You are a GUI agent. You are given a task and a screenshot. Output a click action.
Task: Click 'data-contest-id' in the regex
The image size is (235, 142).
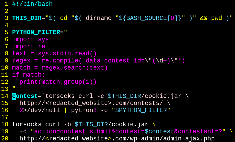point(113,61)
